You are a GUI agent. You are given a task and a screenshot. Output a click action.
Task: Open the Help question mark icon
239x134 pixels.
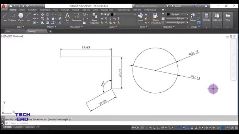[x=206, y=6]
